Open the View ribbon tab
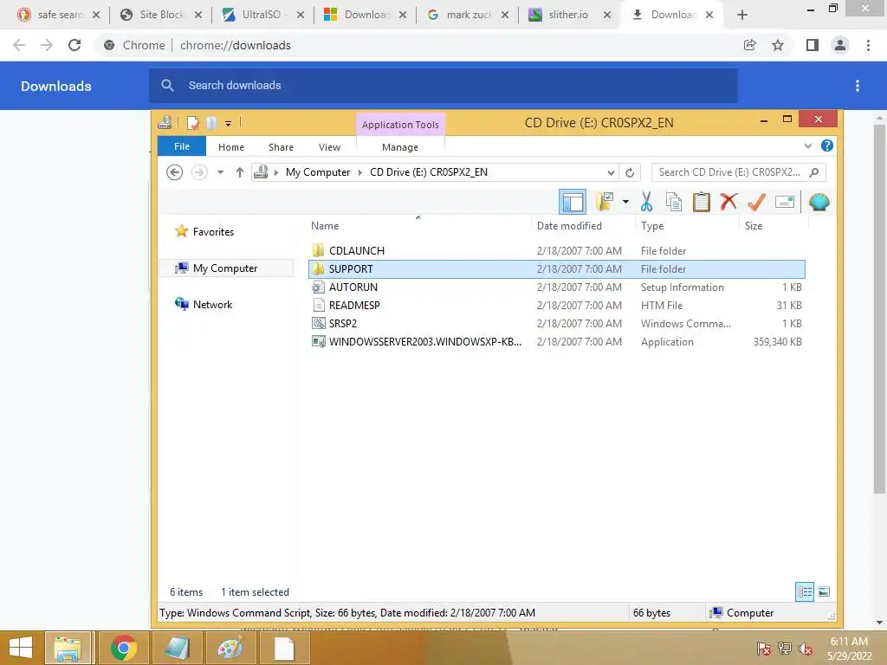Screen dimensions: 887x665 pyautogui.click(x=329, y=147)
